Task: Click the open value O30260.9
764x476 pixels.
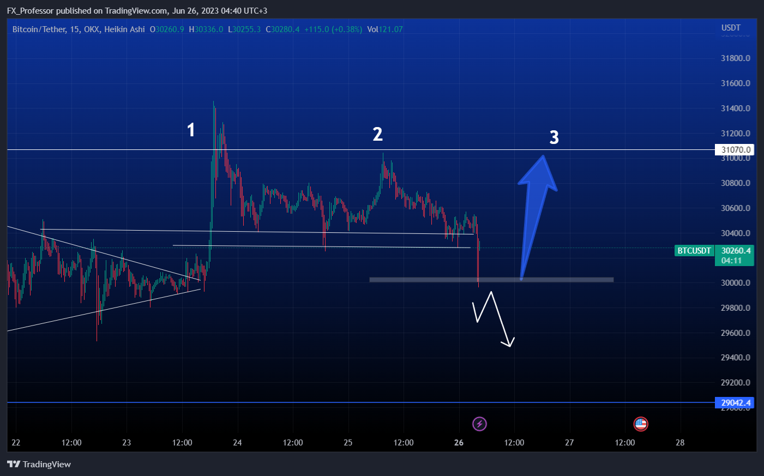Action: [167, 29]
